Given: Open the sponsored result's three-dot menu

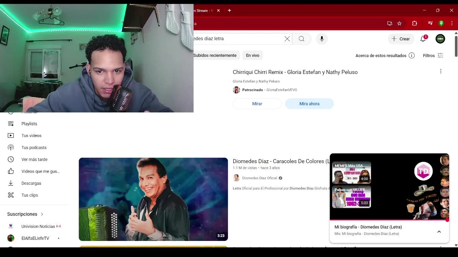Looking at the screenshot, I should pyautogui.click(x=441, y=71).
